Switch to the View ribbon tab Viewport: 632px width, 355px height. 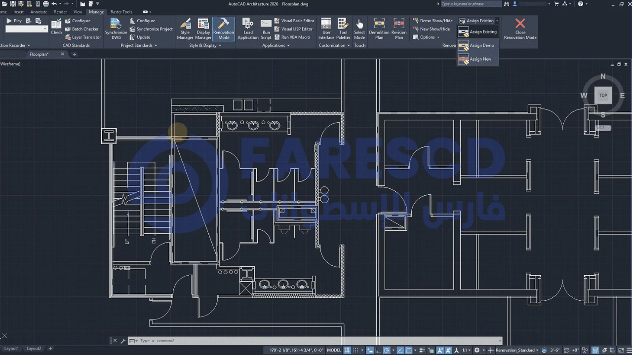click(x=78, y=12)
